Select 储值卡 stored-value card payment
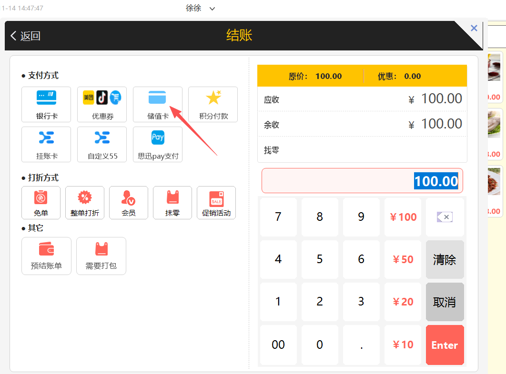 click(x=157, y=104)
